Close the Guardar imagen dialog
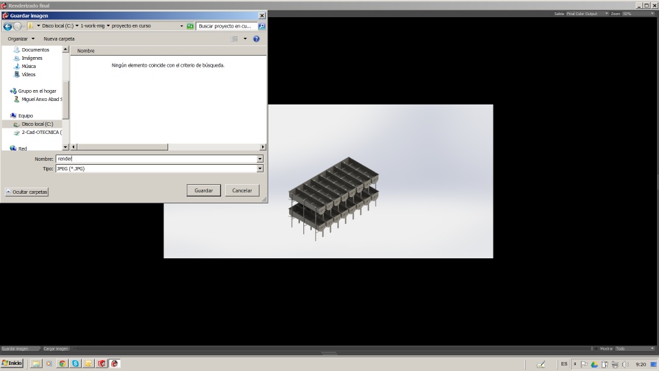The width and height of the screenshot is (659, 371). (262, 16)
